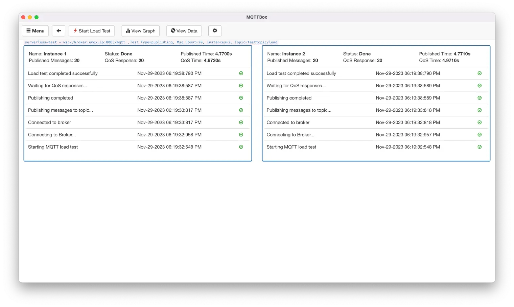Click Instance 1 'Load test completed successfully' check icon
The image size is (514, 307).
[x=241, y=73]
